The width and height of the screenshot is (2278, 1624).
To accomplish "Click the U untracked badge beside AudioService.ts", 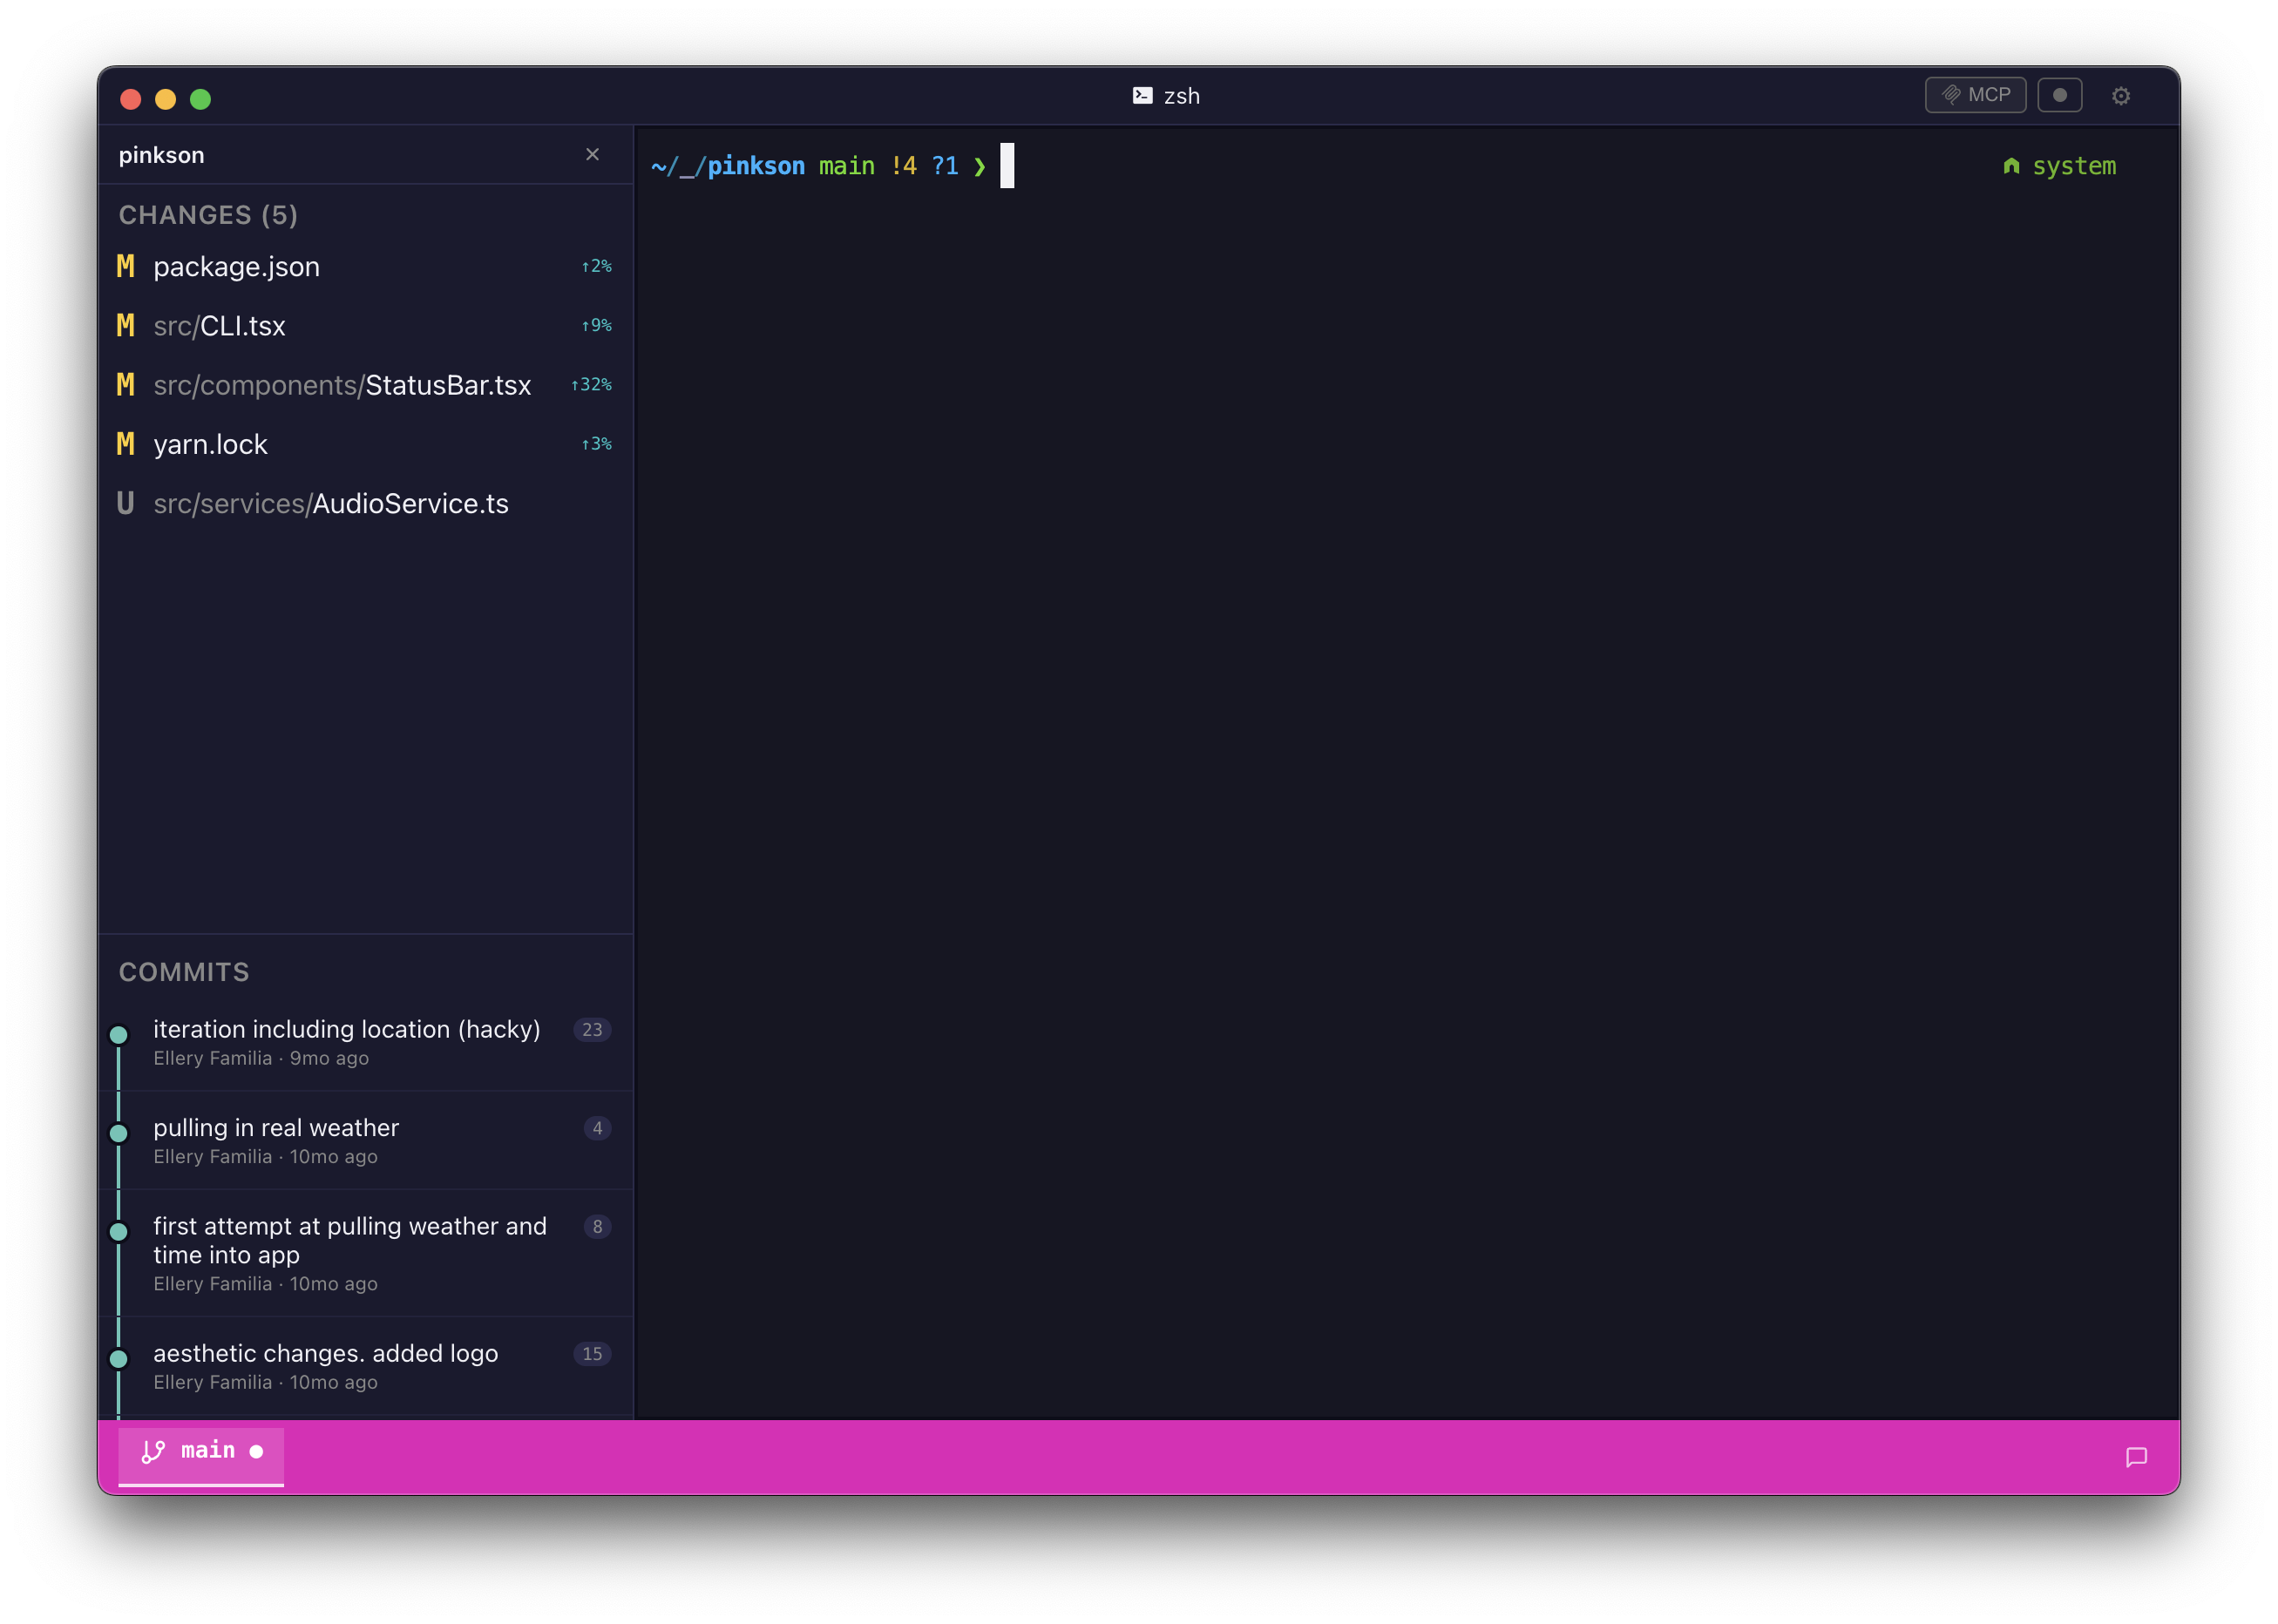I will 125,504.
